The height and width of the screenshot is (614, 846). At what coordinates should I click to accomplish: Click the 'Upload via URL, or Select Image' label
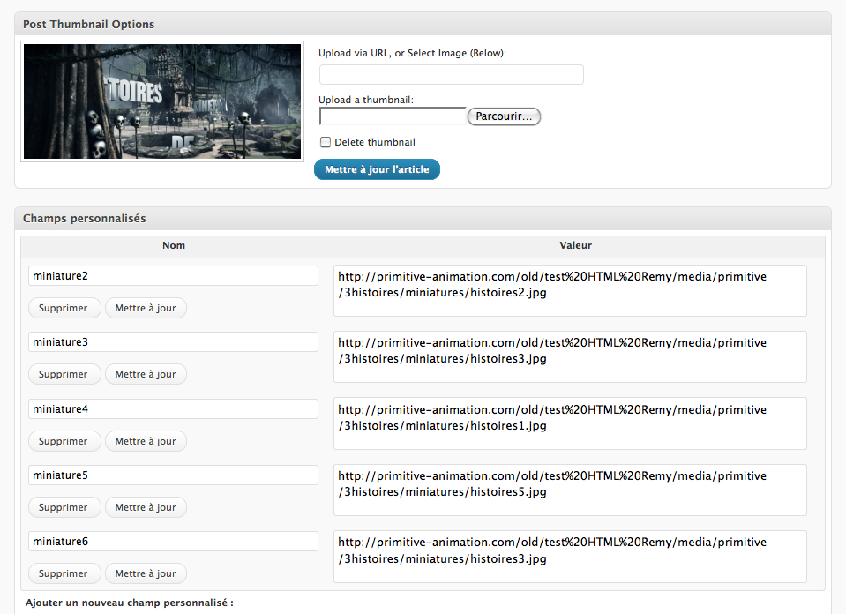[412, 53]
